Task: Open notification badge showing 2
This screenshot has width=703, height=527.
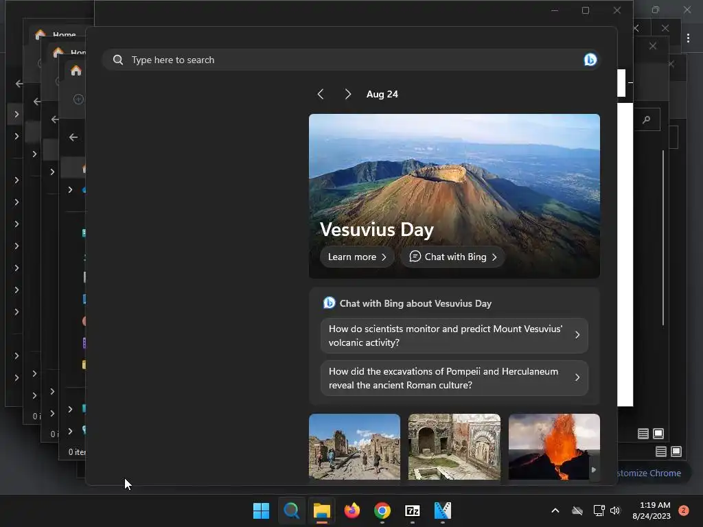Action: point(684,510)
